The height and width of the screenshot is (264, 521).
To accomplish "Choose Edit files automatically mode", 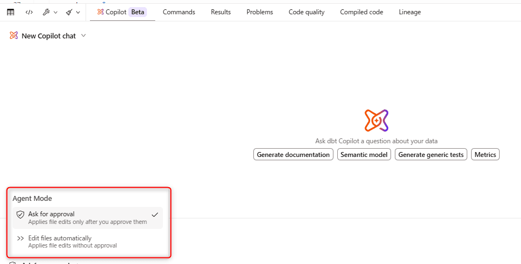I will click(88, 241).
